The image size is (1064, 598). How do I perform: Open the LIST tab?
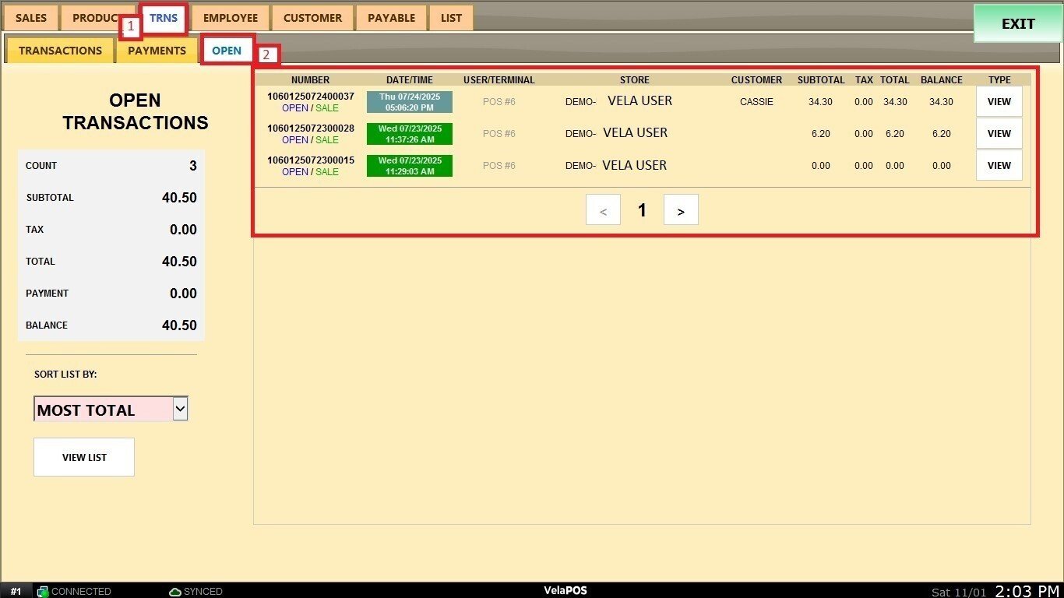point(451,18)
